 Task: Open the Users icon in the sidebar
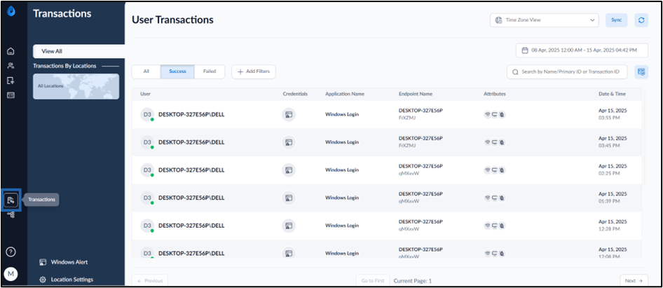11,66
